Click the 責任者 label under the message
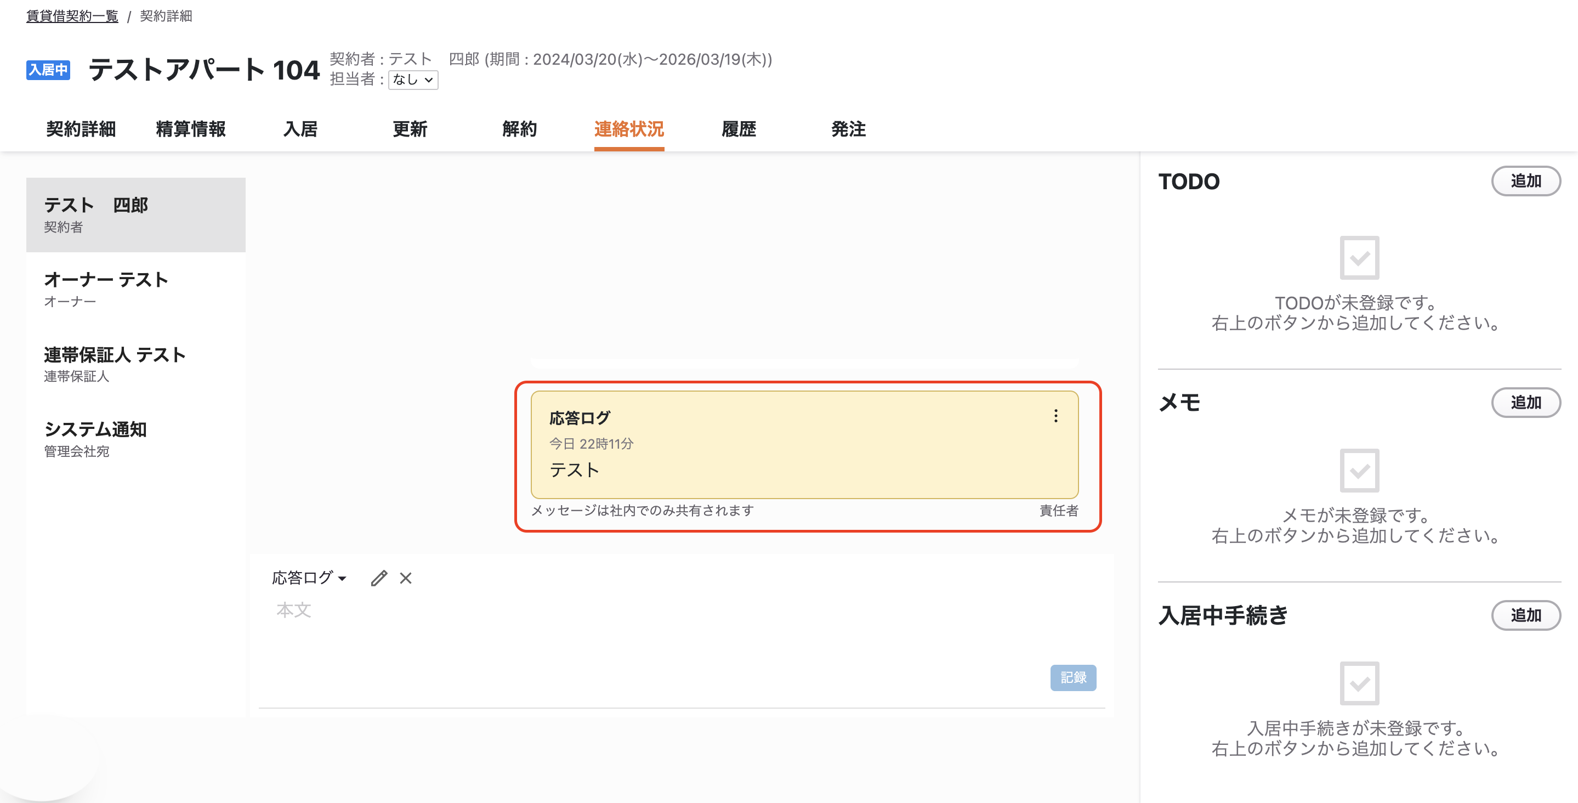 [1059, 511]
